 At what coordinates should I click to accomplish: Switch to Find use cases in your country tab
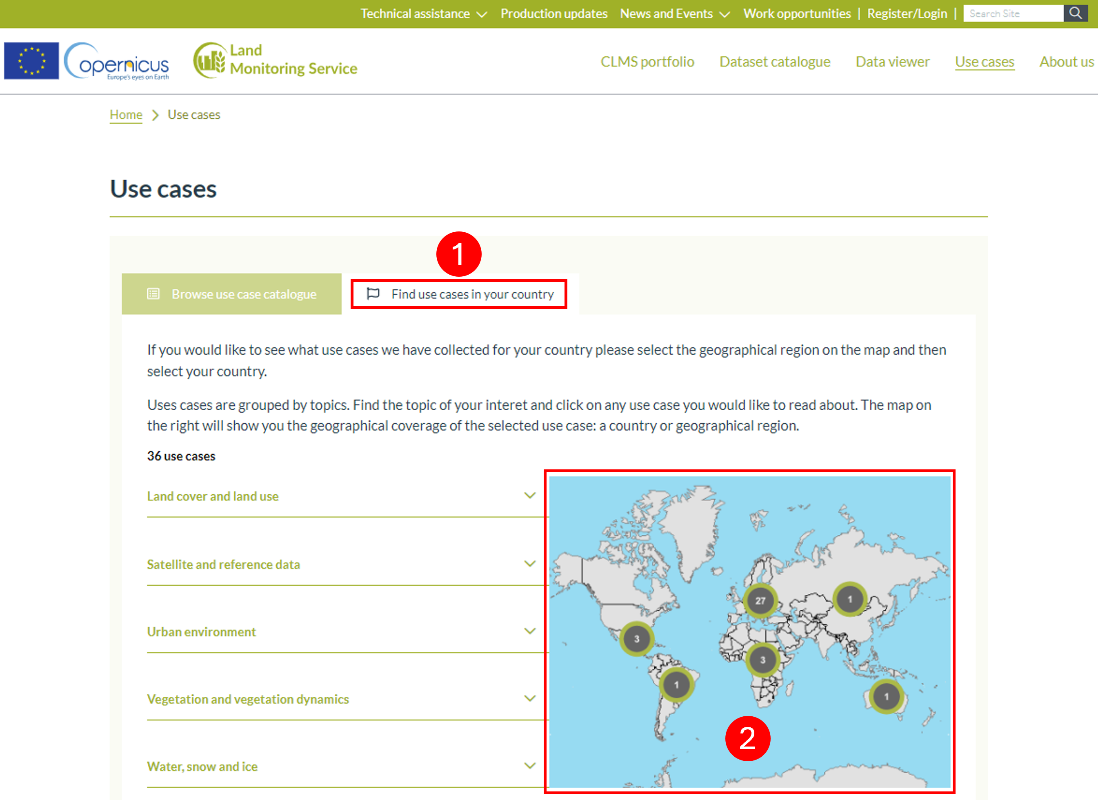tap(460, 294)
